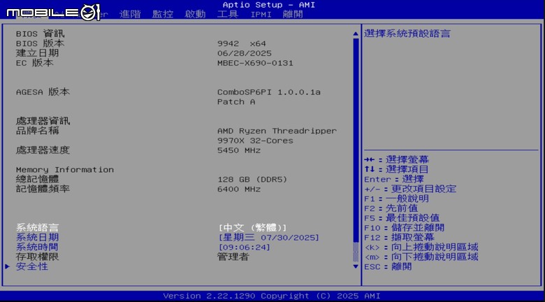
Task: Click the 6400 MHz memory frequency
Action: coord(239,189)
